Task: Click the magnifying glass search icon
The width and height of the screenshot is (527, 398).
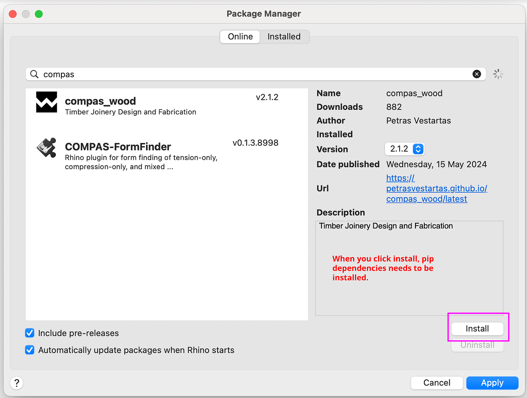Action: tap(35, 74)
